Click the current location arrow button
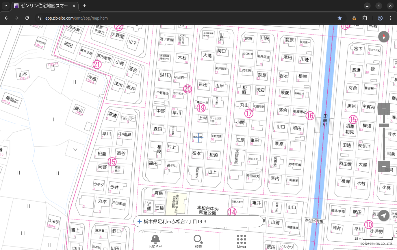The image size is (397, 250). click(x=384, y=215)
